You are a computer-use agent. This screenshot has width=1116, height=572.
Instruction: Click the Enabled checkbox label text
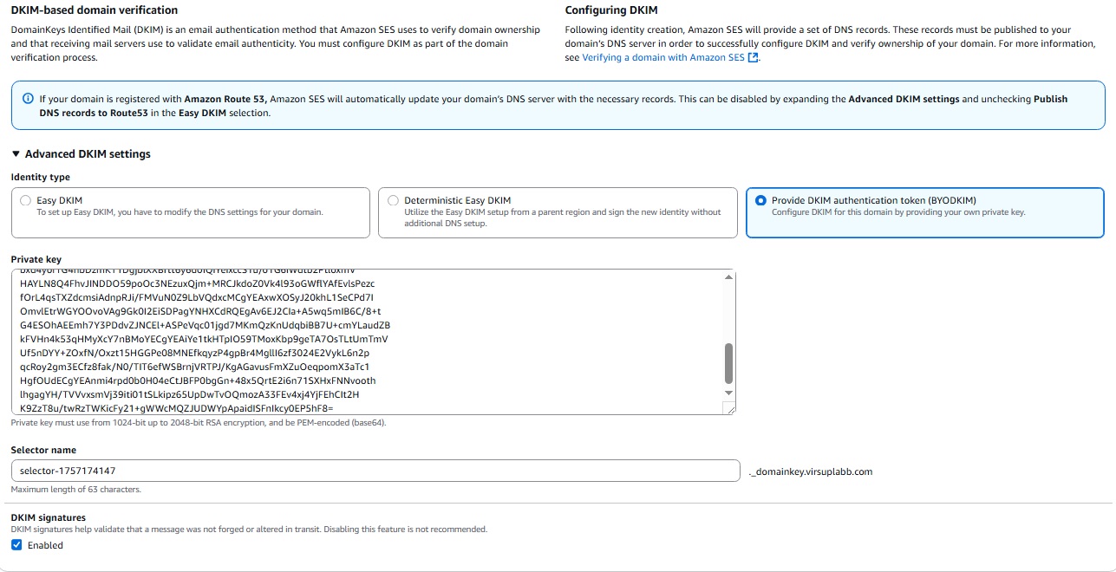coord(45,545)
